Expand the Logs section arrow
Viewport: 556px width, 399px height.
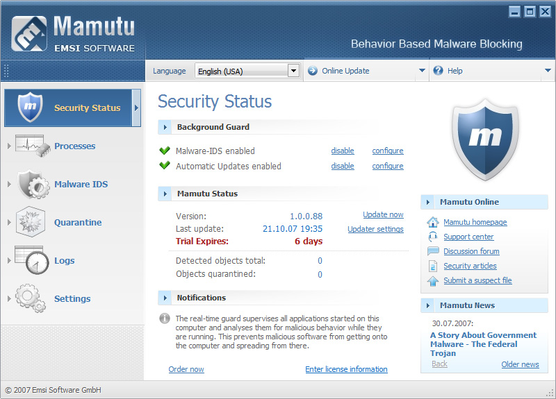(9, 261)
